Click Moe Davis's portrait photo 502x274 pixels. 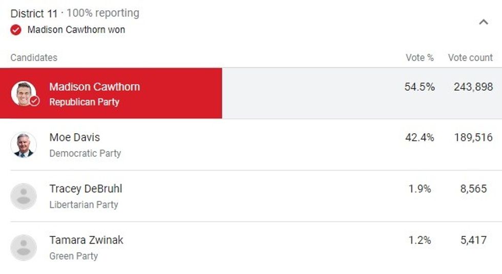24,145
